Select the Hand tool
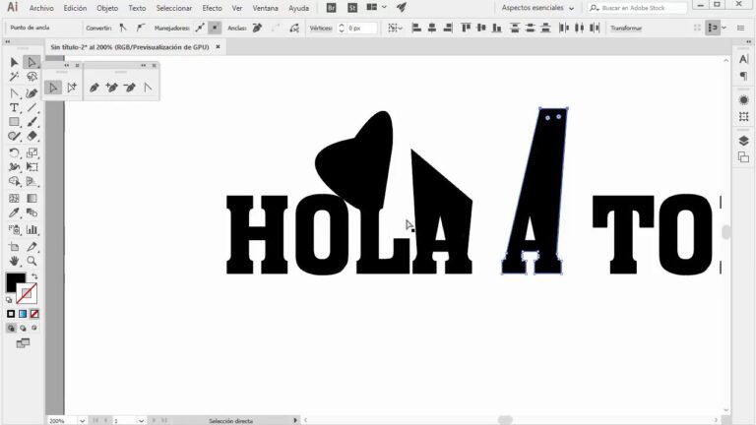 tap(14, 261)
